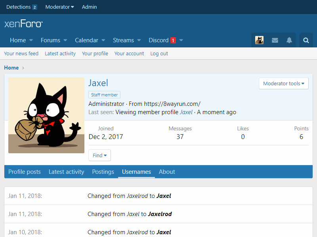Switch to the Postings tab
This screenshot has height=237, width=317.
tap(103, 172)
